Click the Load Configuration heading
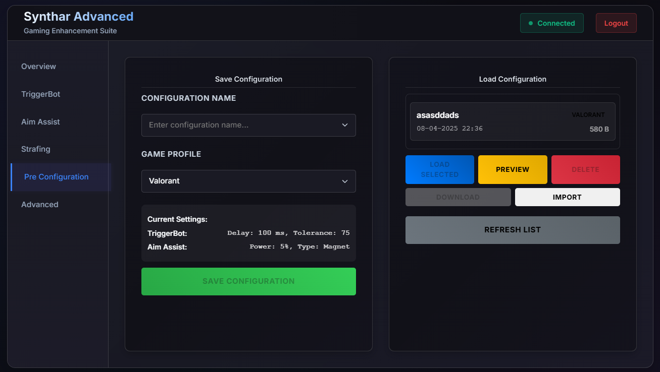660x372 pixels. click(x=513, y=79)
